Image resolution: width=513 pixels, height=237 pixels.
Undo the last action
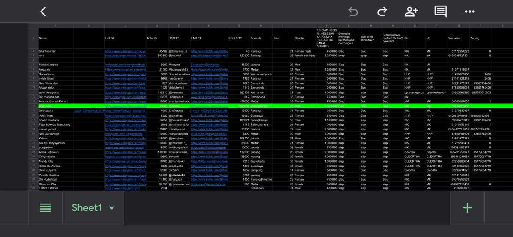pyautogui.click(x=353, y=12)
